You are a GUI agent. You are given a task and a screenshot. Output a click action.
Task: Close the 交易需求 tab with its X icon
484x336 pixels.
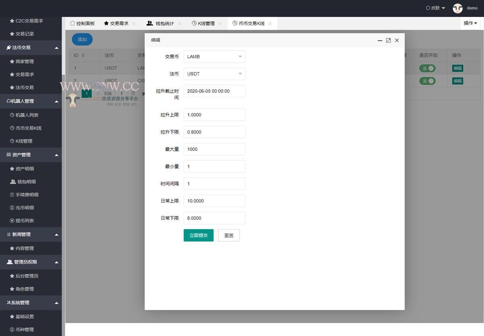pos(134,24)
